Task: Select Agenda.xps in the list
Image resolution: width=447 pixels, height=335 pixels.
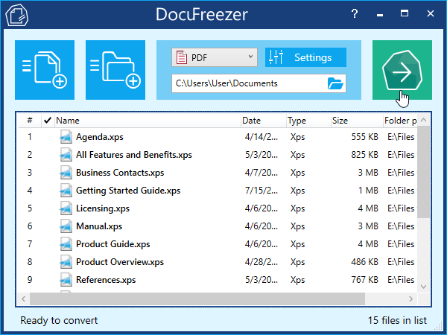Action: click(100, 137)
